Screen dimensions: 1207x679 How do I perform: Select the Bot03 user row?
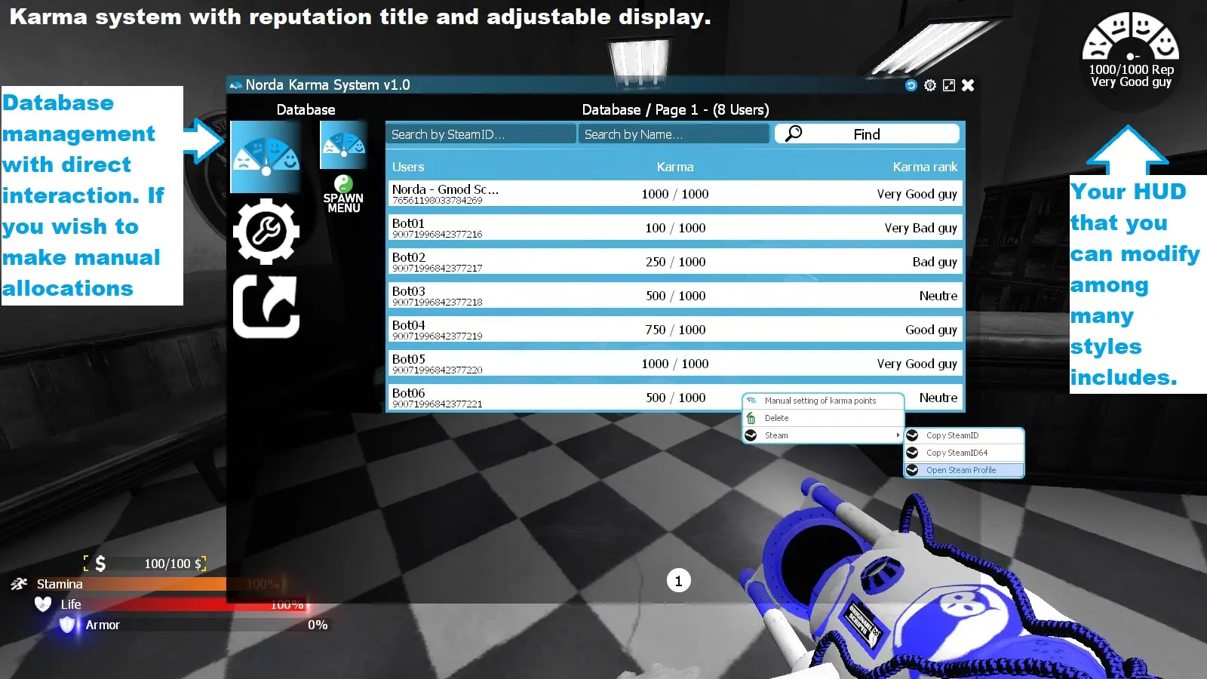tap(674, 296)
